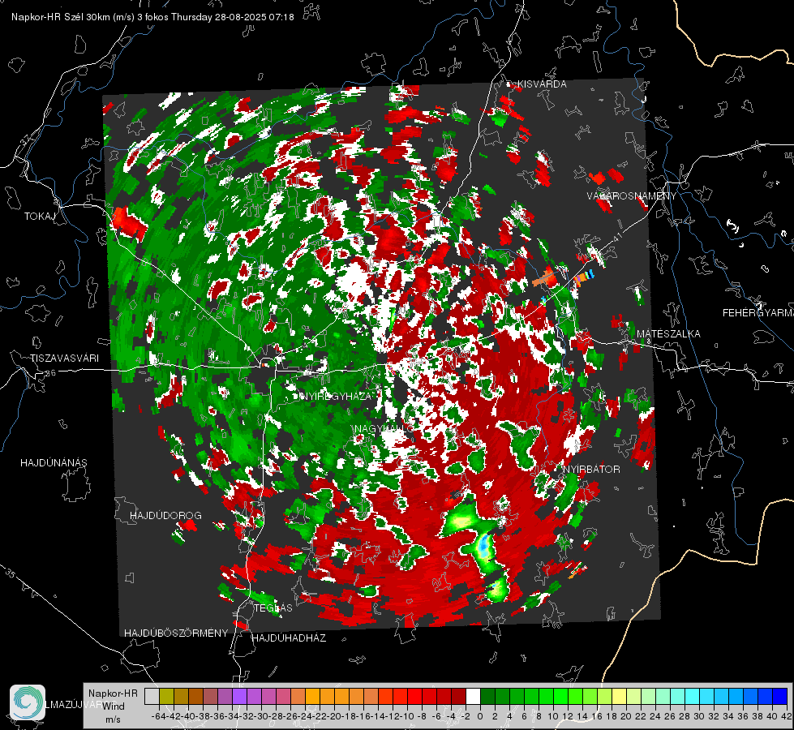The height and width of the screenshot is (730, 794).
Task: Click the FEHÉRGYARMAT label at right edge
Action: click(758, 313)
